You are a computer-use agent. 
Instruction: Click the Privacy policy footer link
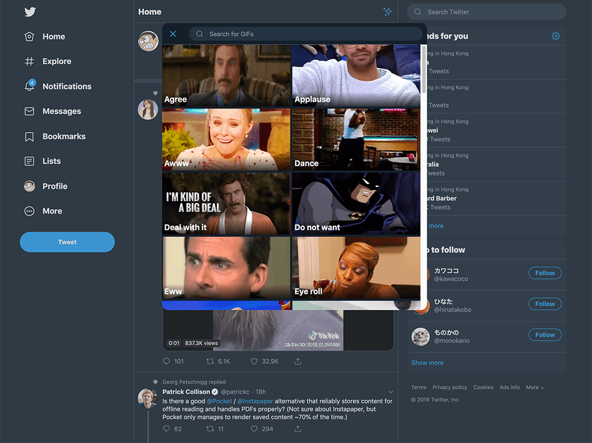(x=450, y=387)
